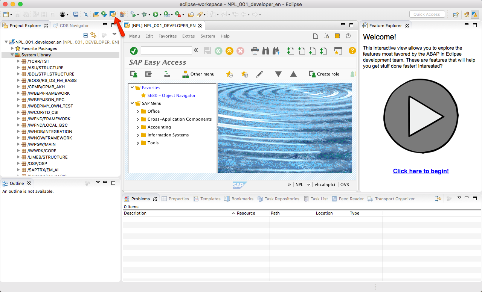Switch to the Task Repositories tab
Viewport: 482px width, 292px height.
coord(278,199)
